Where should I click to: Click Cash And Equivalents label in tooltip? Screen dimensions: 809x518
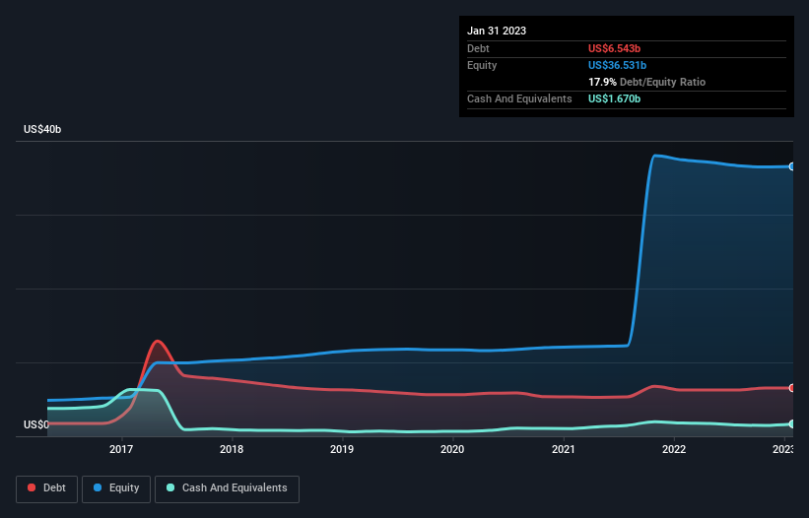pos(519,98)
